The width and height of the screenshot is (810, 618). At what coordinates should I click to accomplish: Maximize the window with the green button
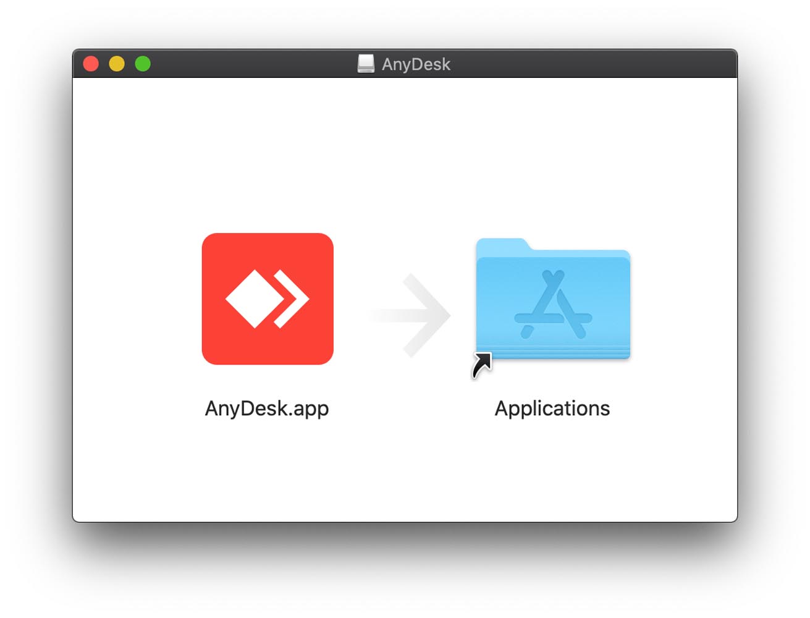click(x=143, y=64)
